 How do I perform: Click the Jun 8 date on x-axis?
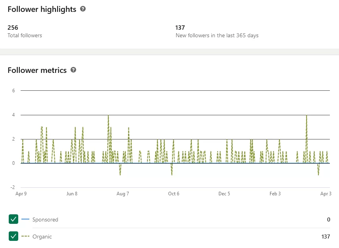coord(72,194)
